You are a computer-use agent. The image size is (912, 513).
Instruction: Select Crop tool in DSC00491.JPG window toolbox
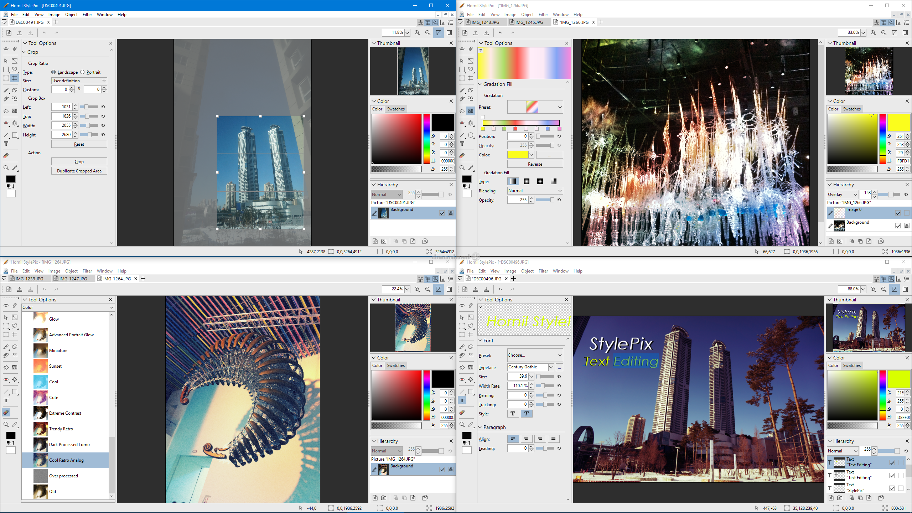pyautogui.click(x=15, y=78)
